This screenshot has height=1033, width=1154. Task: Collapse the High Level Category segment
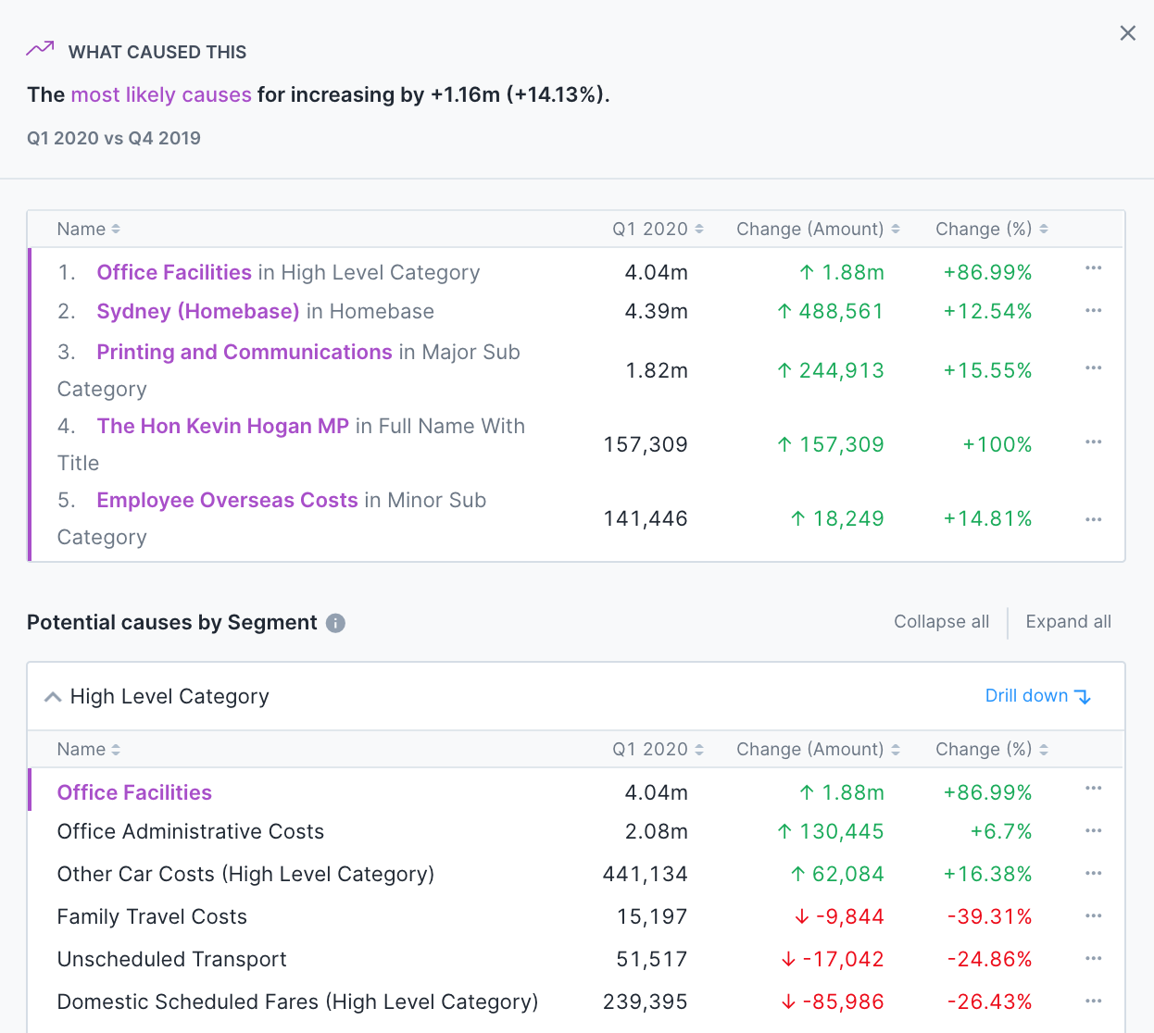[x=53, y=697]
